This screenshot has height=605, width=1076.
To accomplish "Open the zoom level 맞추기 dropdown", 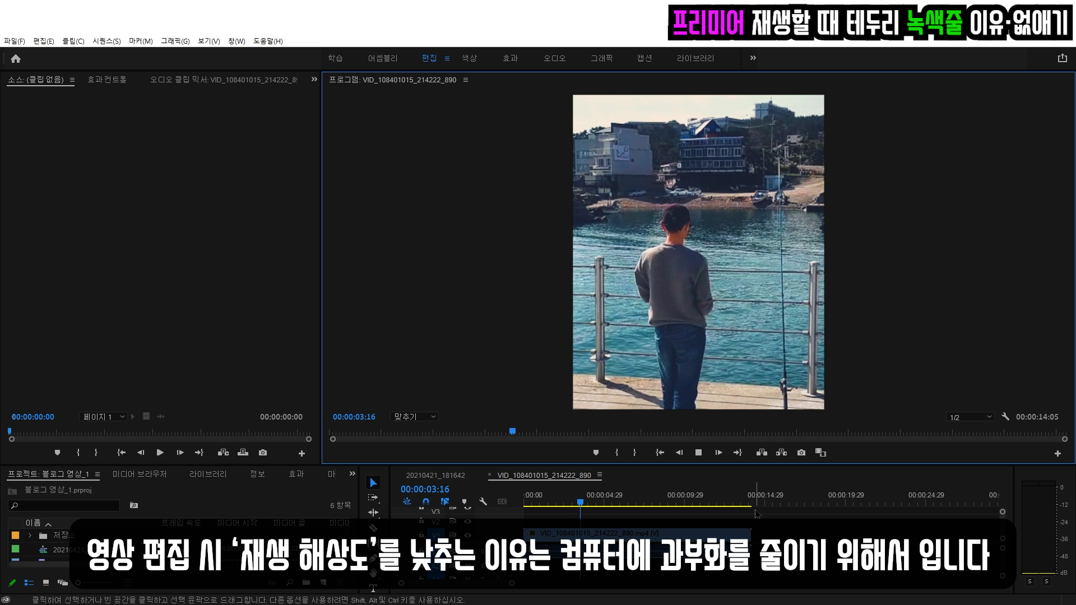I will click(x=415, y=417).
